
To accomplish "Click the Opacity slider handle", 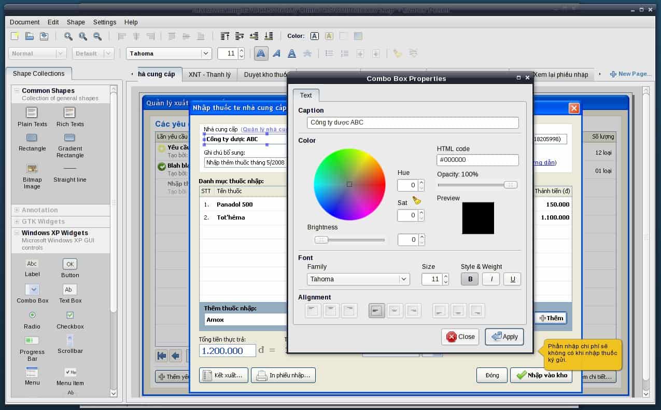I will (510, 185).
